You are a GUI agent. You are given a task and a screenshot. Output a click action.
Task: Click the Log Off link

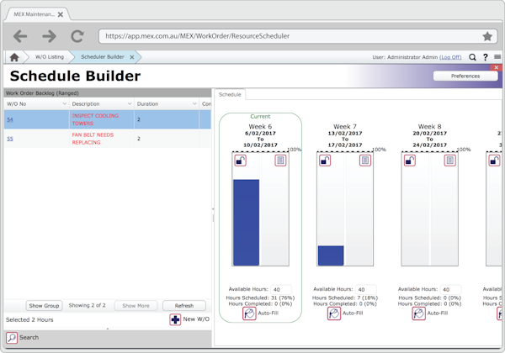[x=450, y=57]
